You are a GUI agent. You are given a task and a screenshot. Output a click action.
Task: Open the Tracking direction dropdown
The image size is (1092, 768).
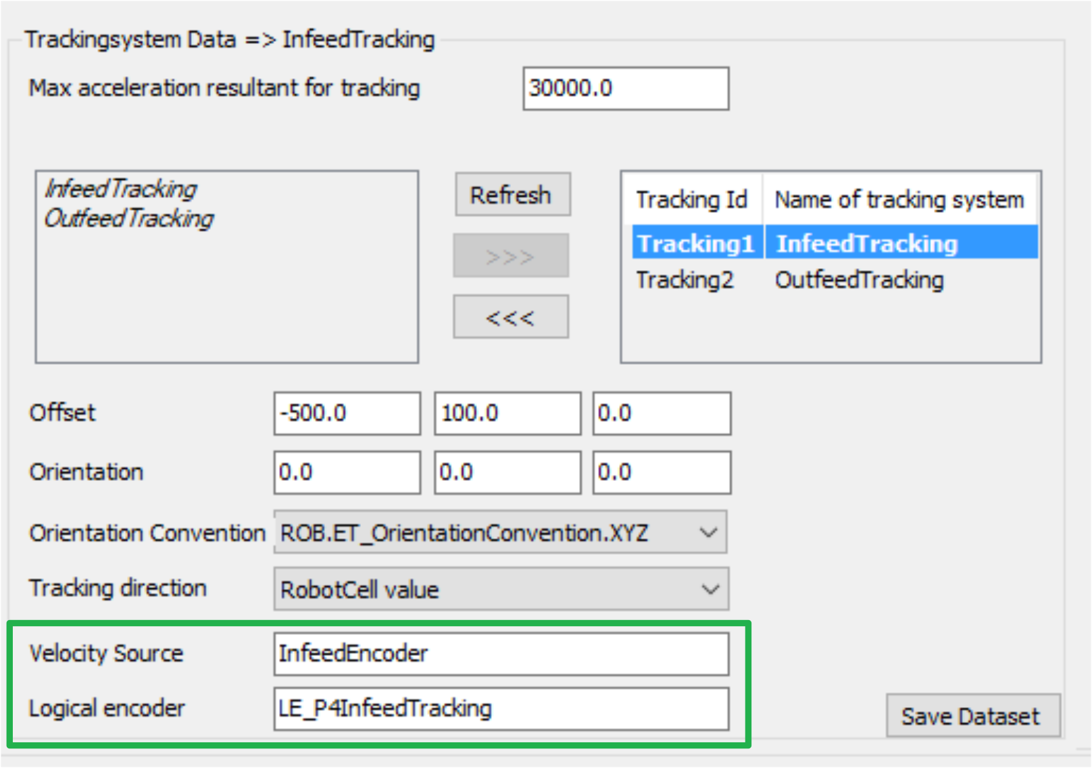pyautogui.click(x=500, y=588)
